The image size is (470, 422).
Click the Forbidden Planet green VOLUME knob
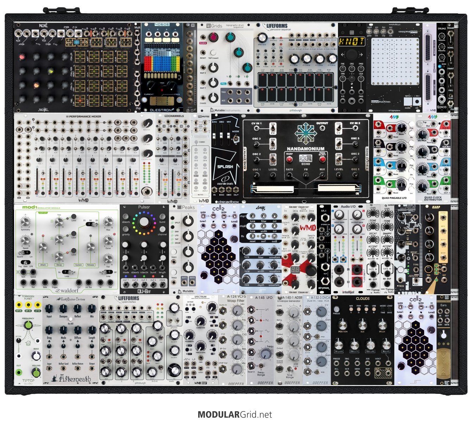pos(36,372)
